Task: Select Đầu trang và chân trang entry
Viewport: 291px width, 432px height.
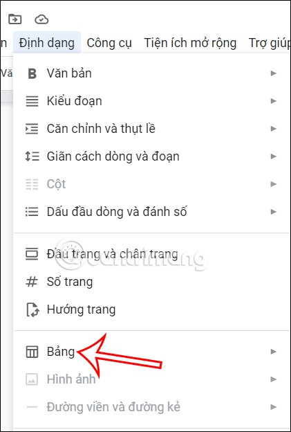Action: point(152,254)
